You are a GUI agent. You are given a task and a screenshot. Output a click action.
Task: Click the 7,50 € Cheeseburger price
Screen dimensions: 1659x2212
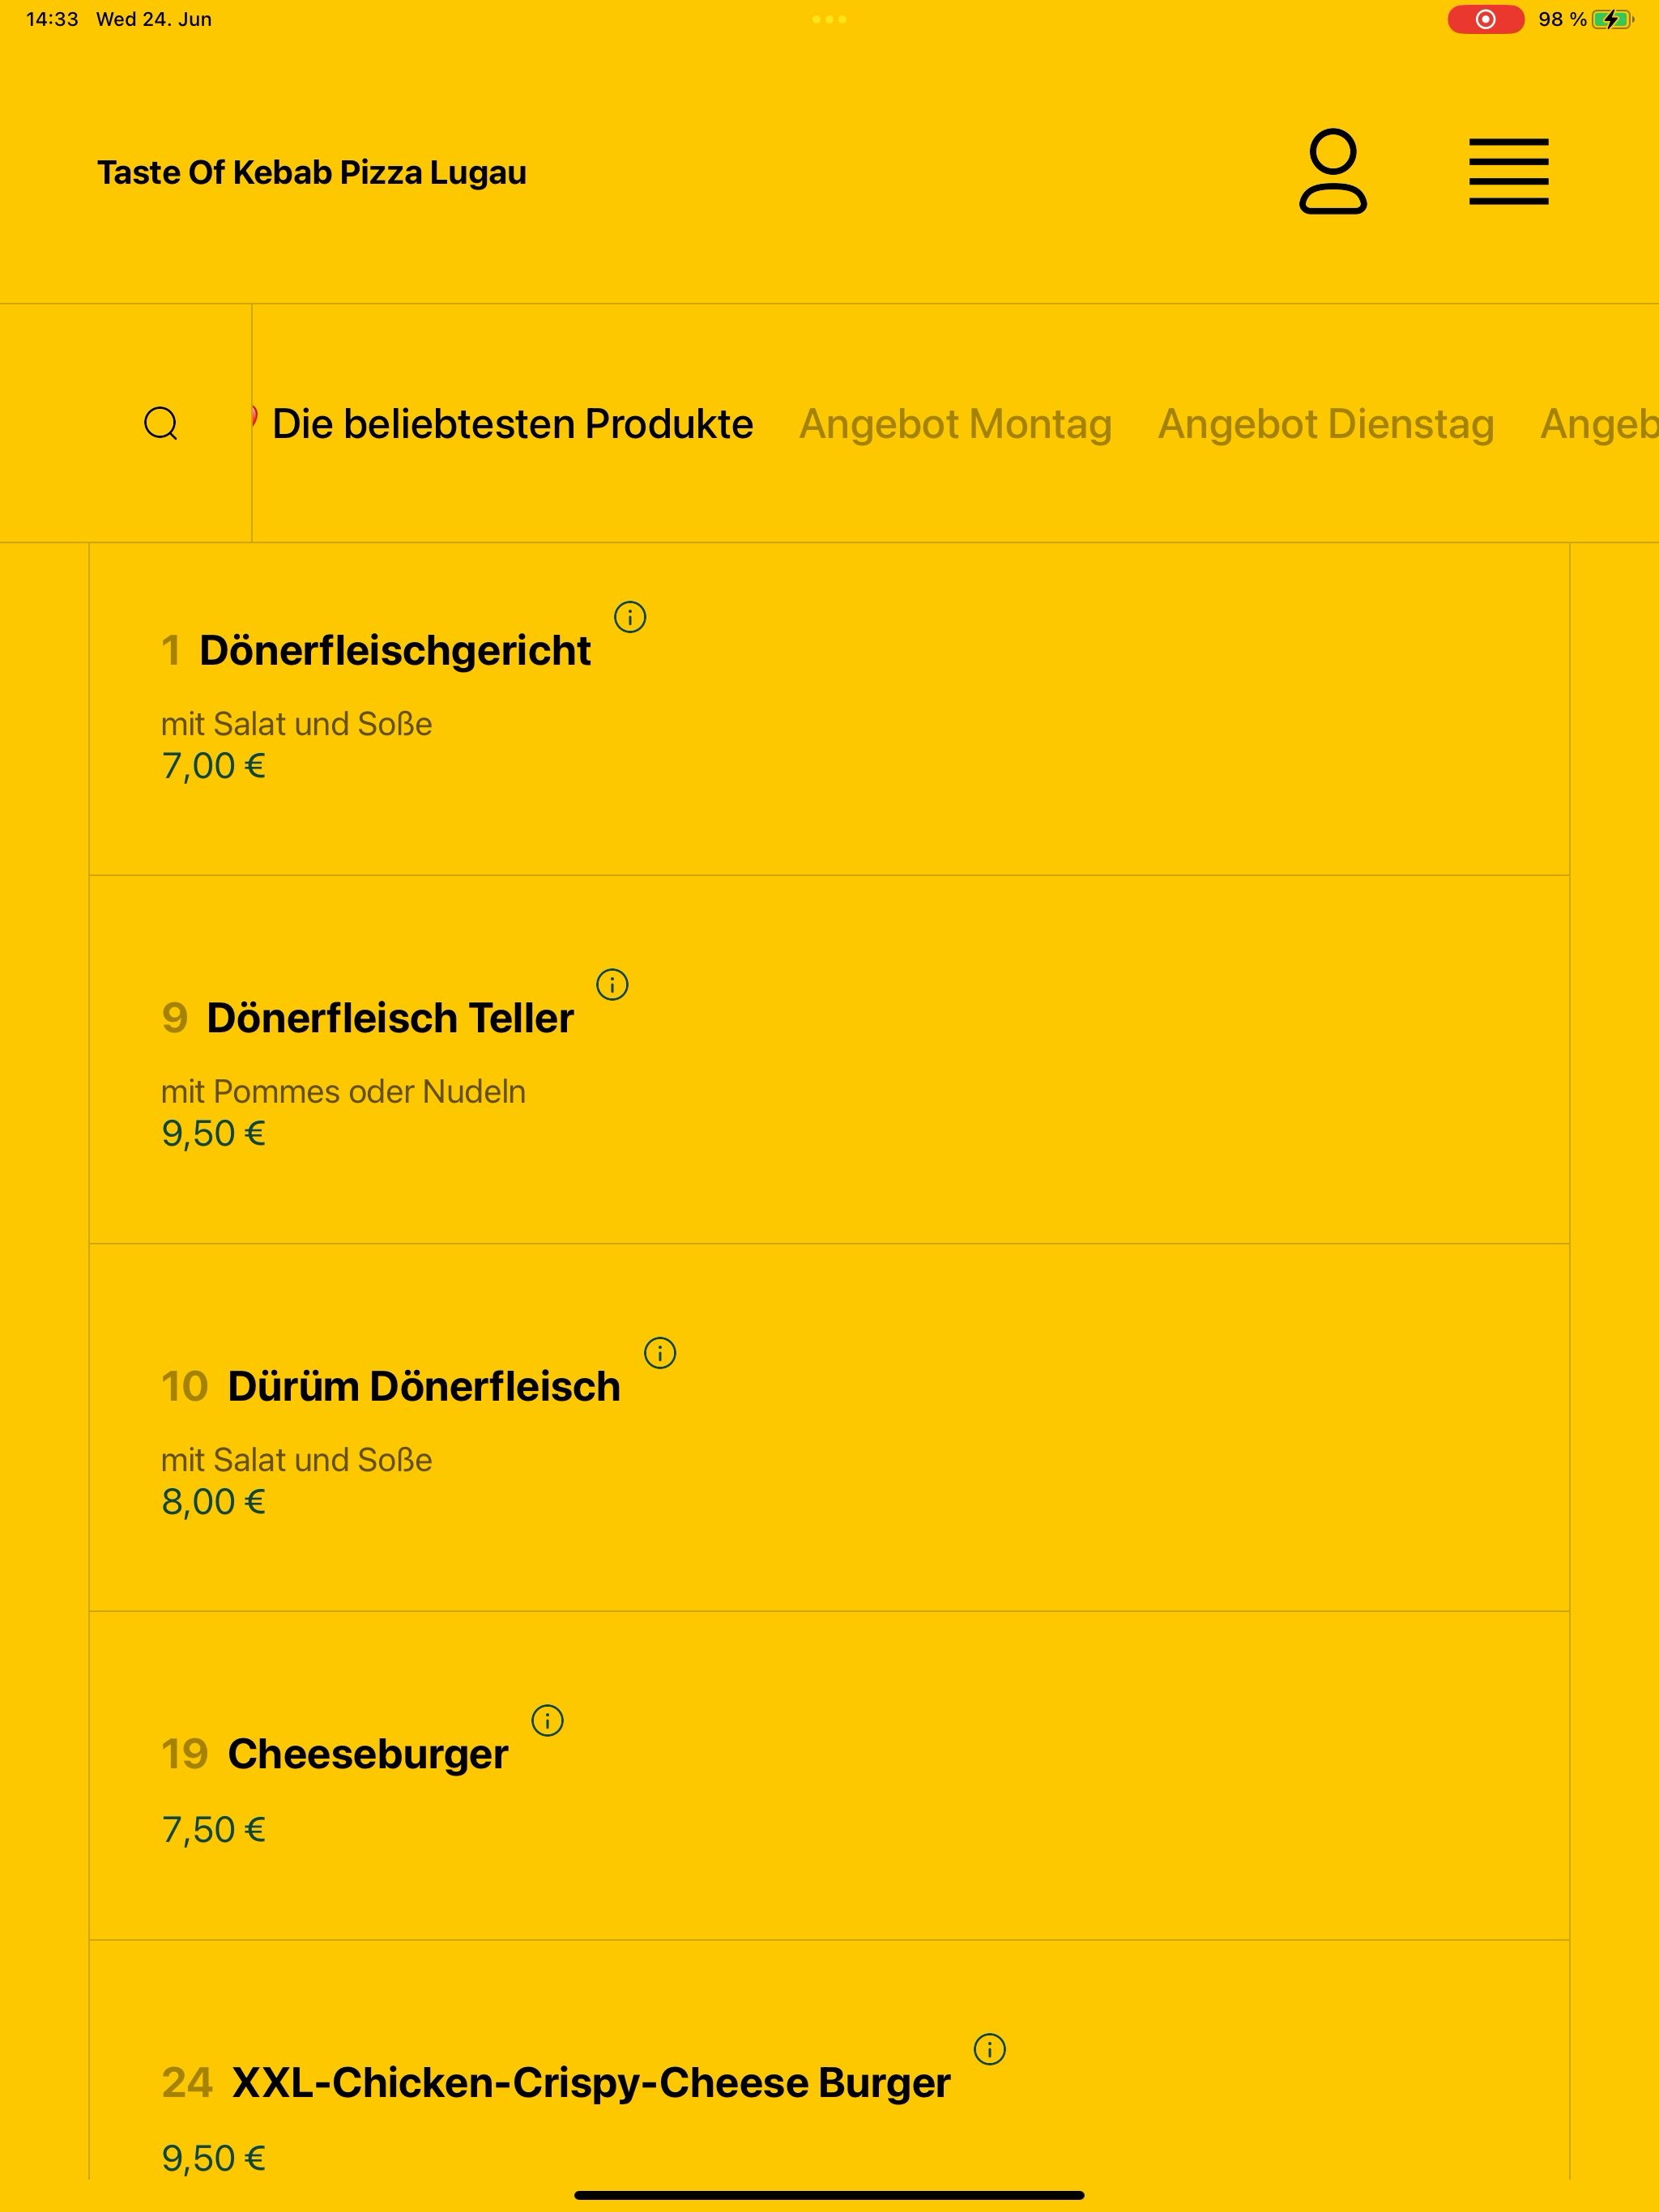213,1830
